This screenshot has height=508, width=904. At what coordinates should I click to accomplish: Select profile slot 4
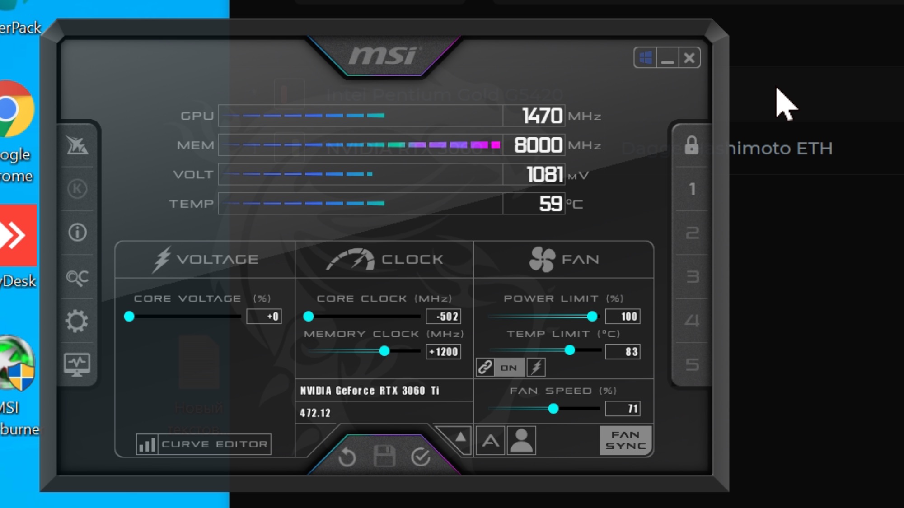(x=692, y=321)
